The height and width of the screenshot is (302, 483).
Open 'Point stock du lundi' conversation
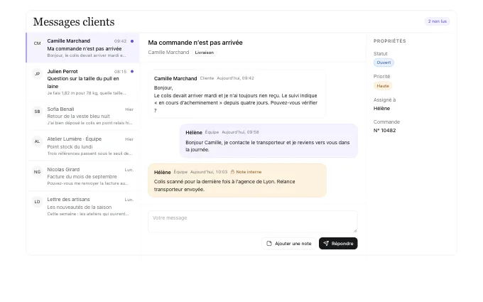(x=83, y=146)
